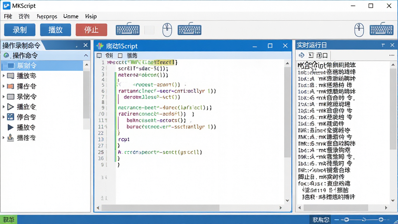Screen dimensions: 398x224
Task: Click log panel vertical scrollbar down arrow
Action: pyautogui.click(x=393, y=201)
